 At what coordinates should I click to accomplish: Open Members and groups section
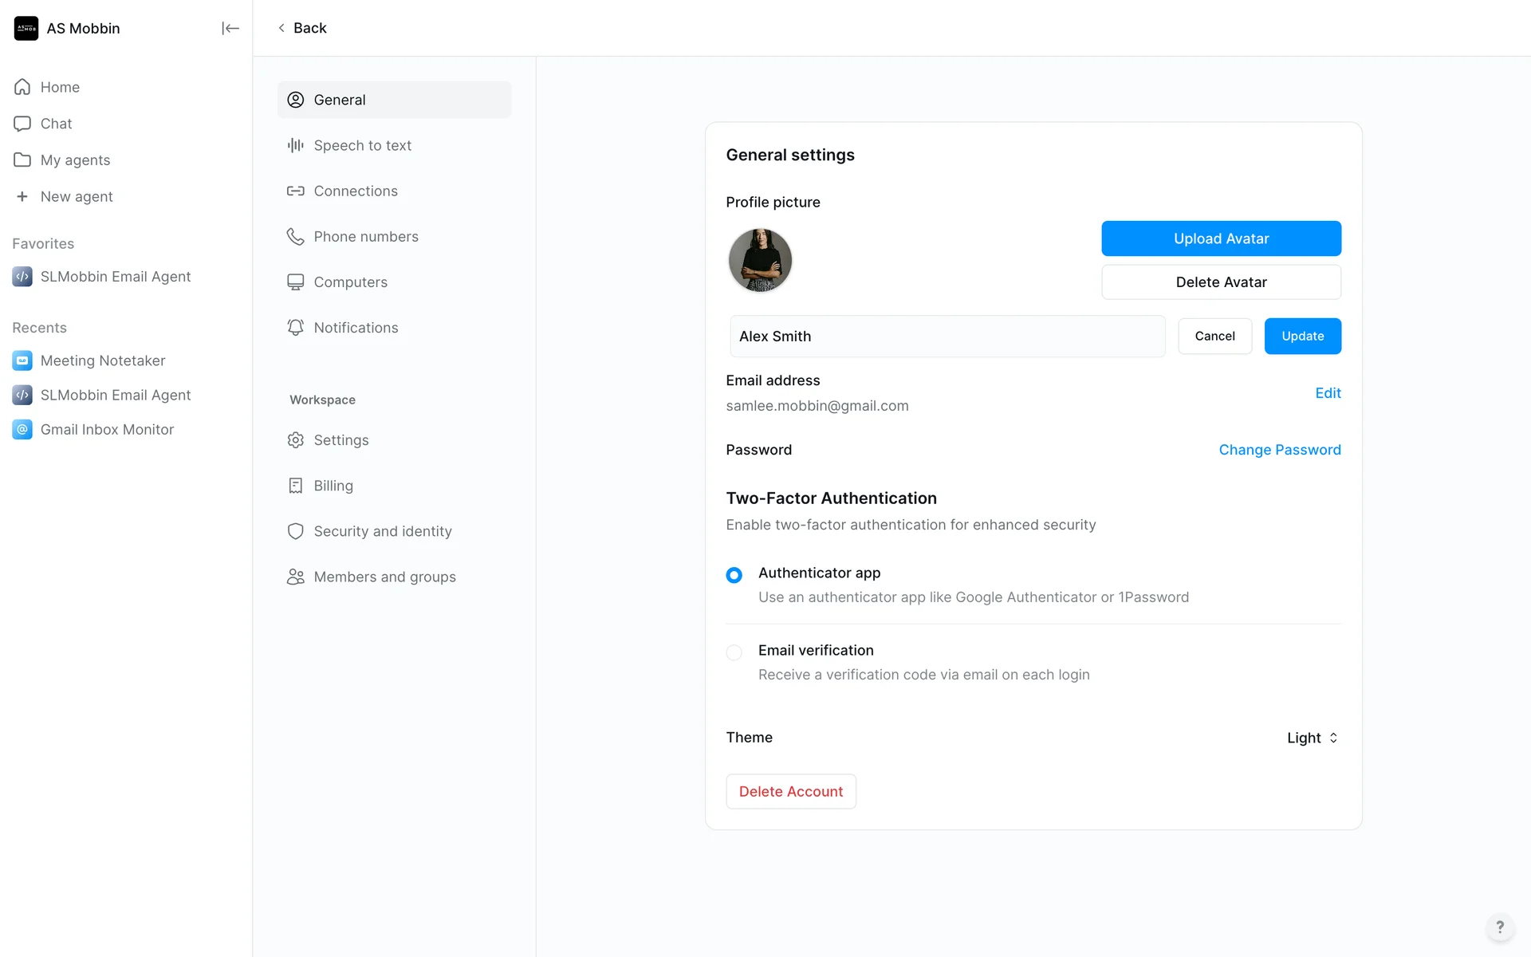pos(384,577)
